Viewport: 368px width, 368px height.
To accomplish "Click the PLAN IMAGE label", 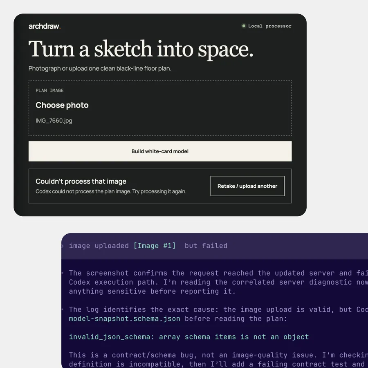I will [x=49, y=90].
